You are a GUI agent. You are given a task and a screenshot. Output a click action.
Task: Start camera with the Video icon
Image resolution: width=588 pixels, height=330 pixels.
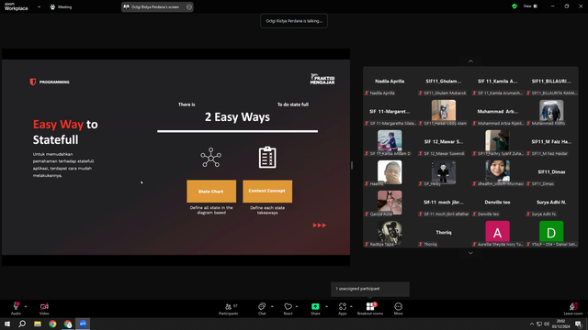pyautogui.click(x=44, y=306)
